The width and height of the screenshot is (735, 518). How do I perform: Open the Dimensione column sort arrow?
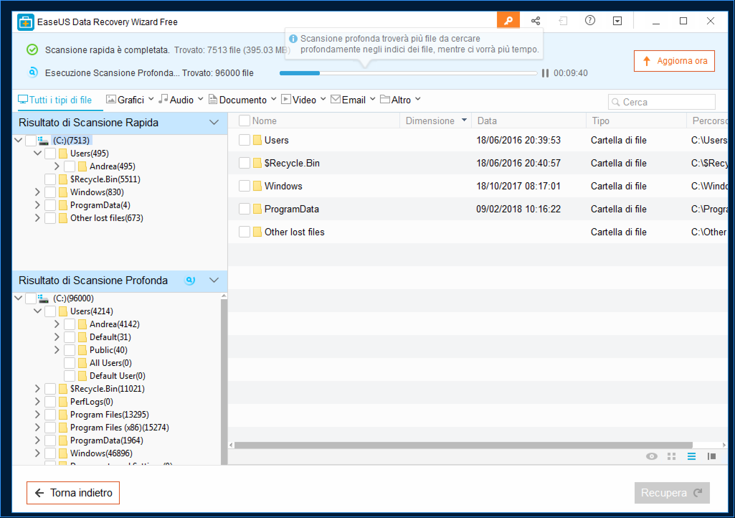[464, 120]
